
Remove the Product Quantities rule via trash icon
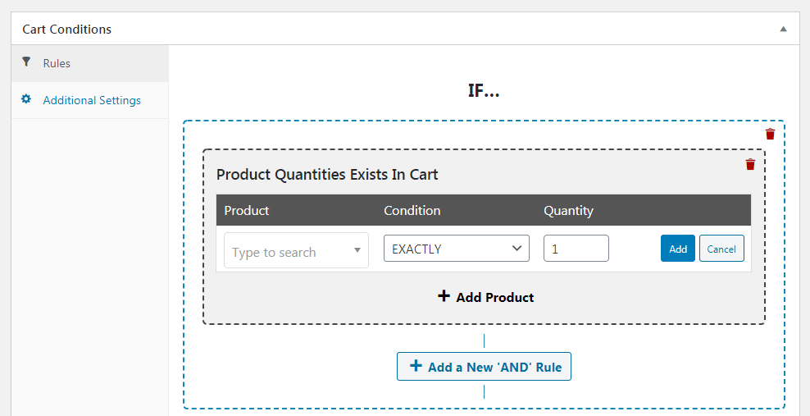(x=750, y=164)
